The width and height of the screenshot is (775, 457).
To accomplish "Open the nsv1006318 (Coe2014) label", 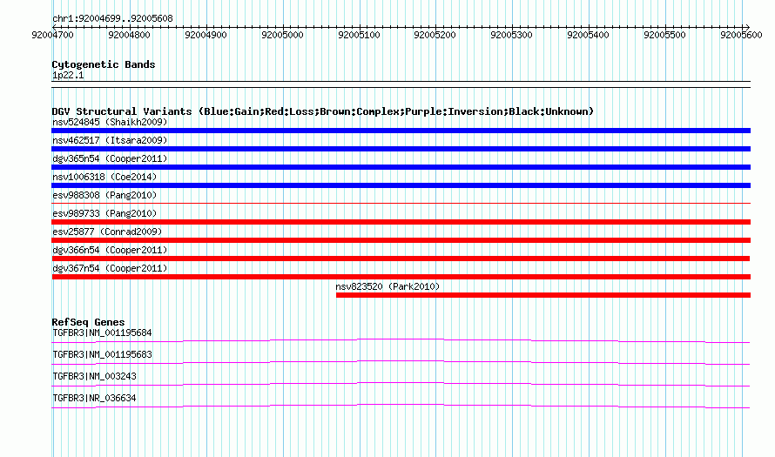I will 104,177.
